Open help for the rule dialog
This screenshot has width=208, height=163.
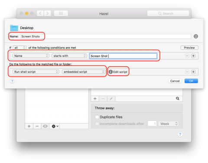[x=12, y=81]
